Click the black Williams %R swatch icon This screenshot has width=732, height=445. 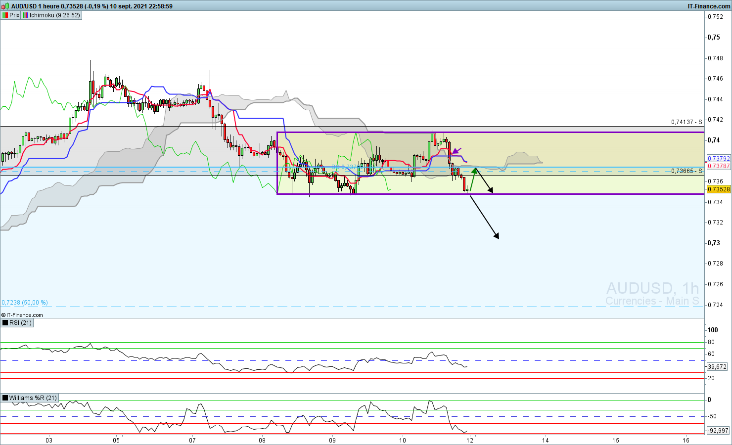pyautogui.click(x=5, y=398)
